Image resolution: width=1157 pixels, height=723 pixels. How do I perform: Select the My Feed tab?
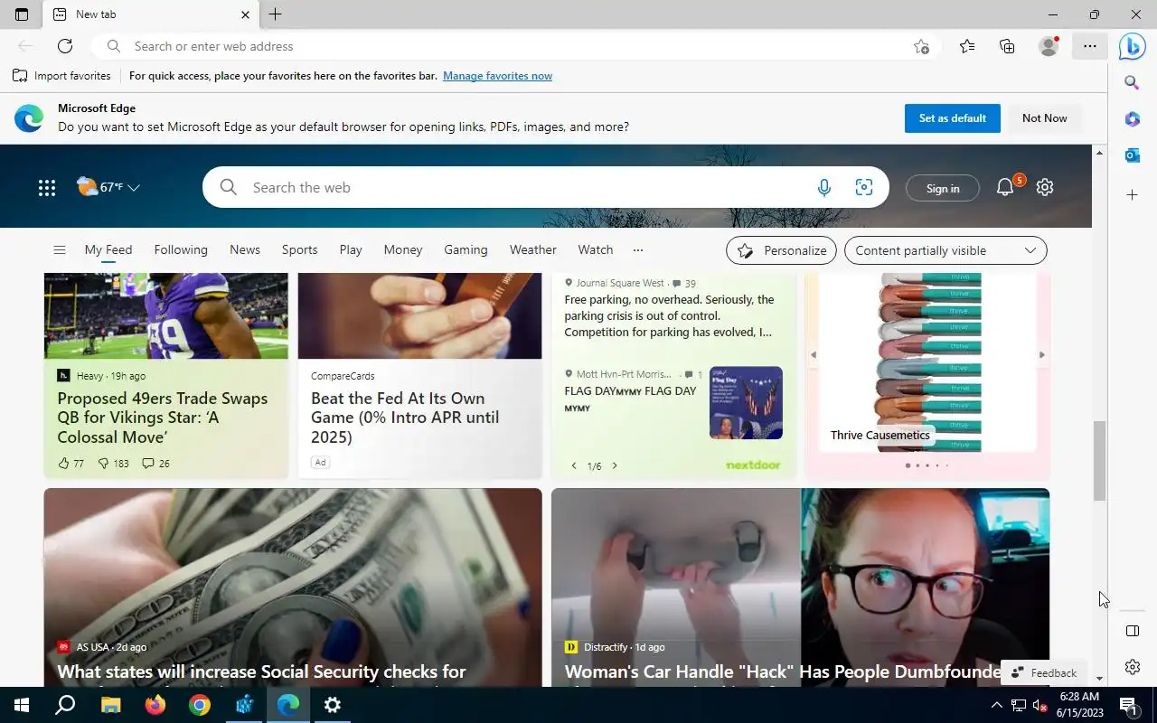coord(108,250)
